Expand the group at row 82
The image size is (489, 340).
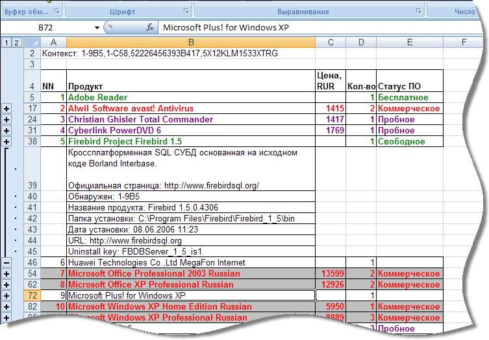coord(6,307)
